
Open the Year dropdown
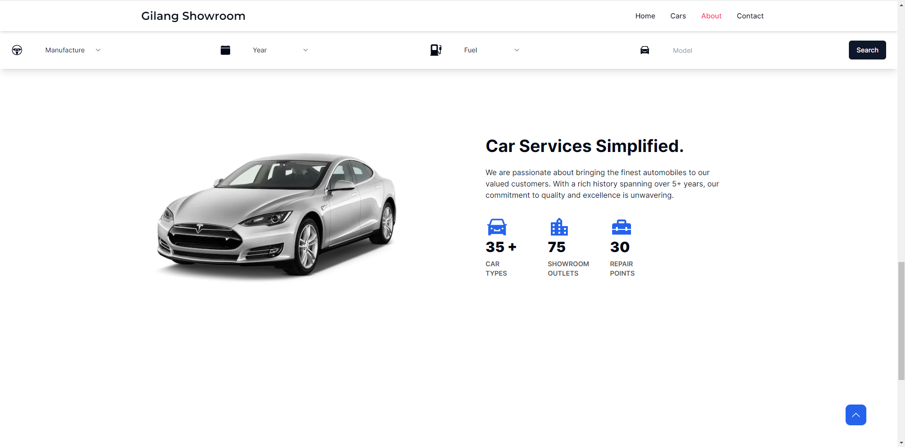pos(281,50)
